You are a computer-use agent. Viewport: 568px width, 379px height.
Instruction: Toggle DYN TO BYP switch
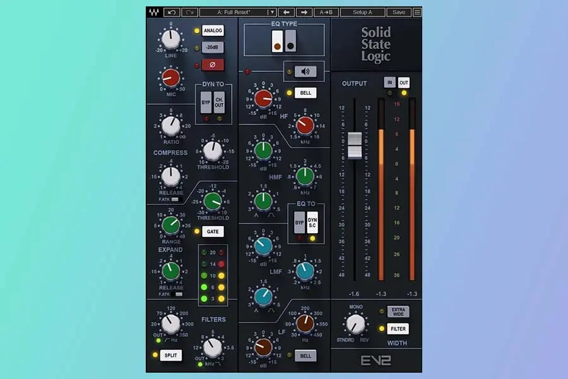pos(206,102)
